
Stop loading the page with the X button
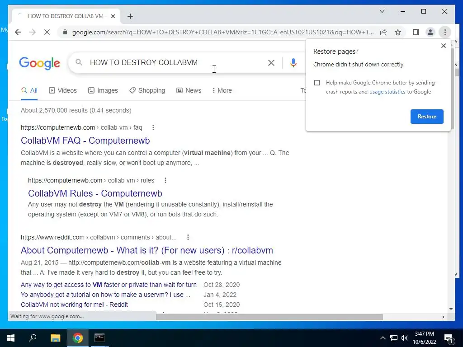point(47,32)
